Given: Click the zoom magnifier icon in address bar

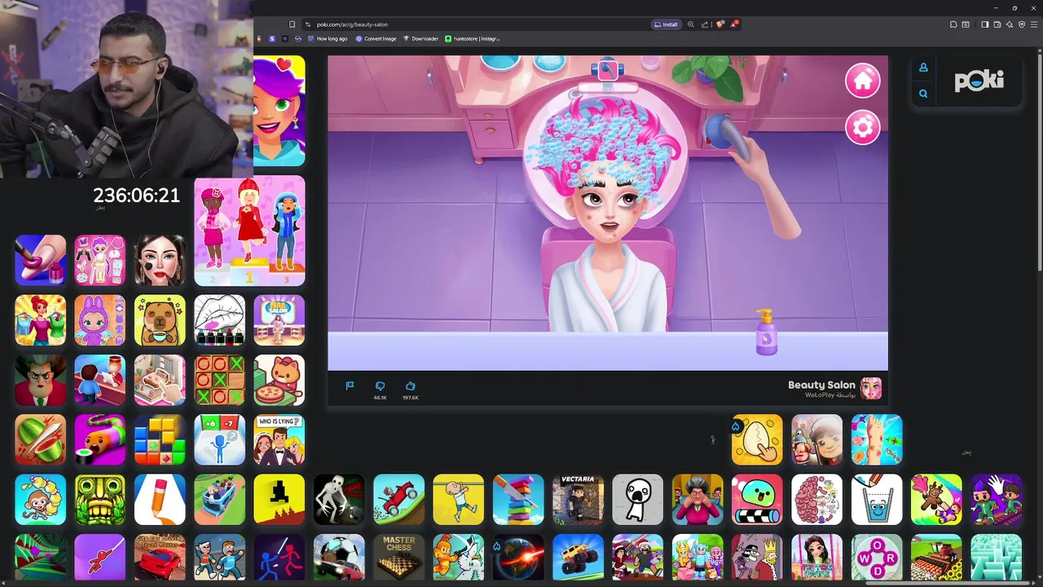Looking at the screenshot, I should point(691,24).
